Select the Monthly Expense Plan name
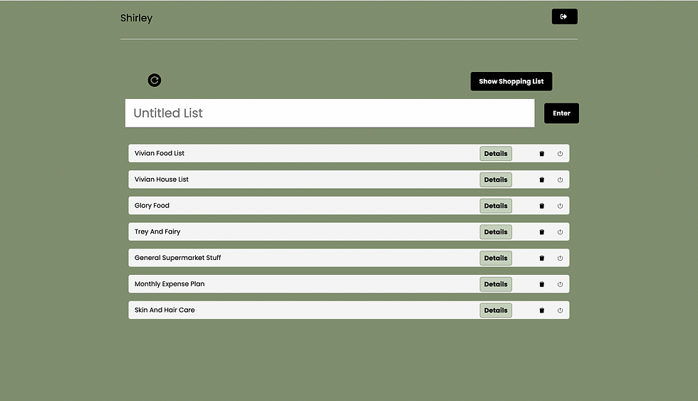698x401 pixels. [170, 284]
